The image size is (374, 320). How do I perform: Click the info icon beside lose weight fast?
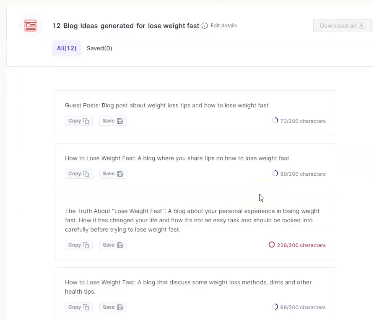coord(205,26)
